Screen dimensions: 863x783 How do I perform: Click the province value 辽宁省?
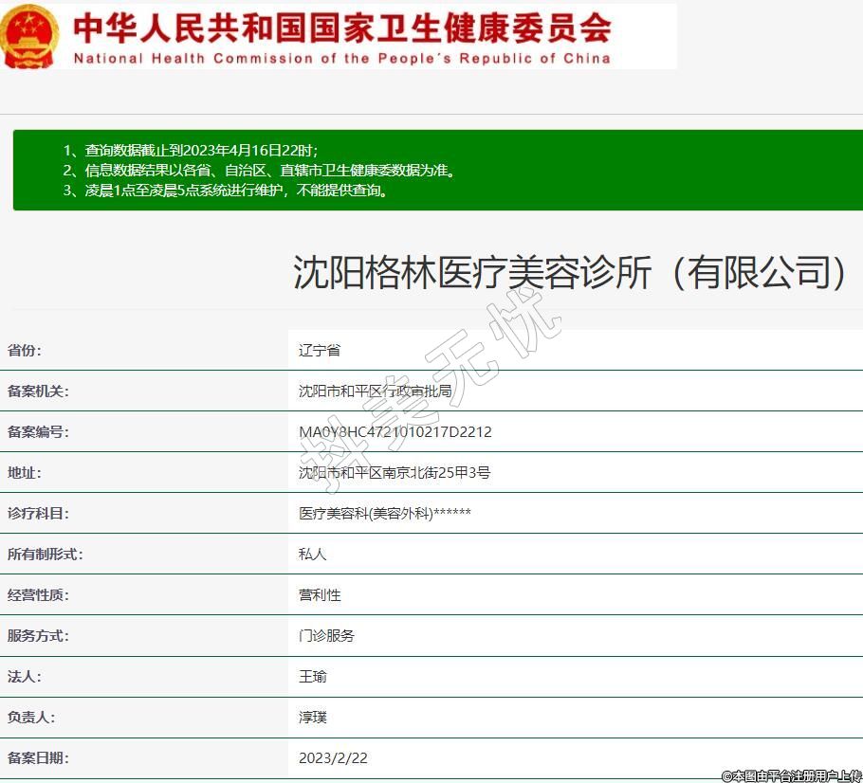tap(320, 350)
